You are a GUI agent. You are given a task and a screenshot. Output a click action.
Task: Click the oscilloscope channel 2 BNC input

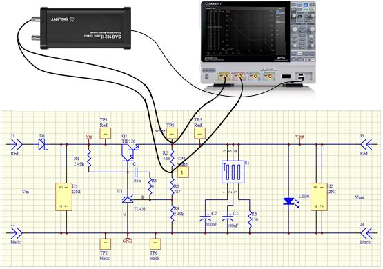tap(239, 77)
